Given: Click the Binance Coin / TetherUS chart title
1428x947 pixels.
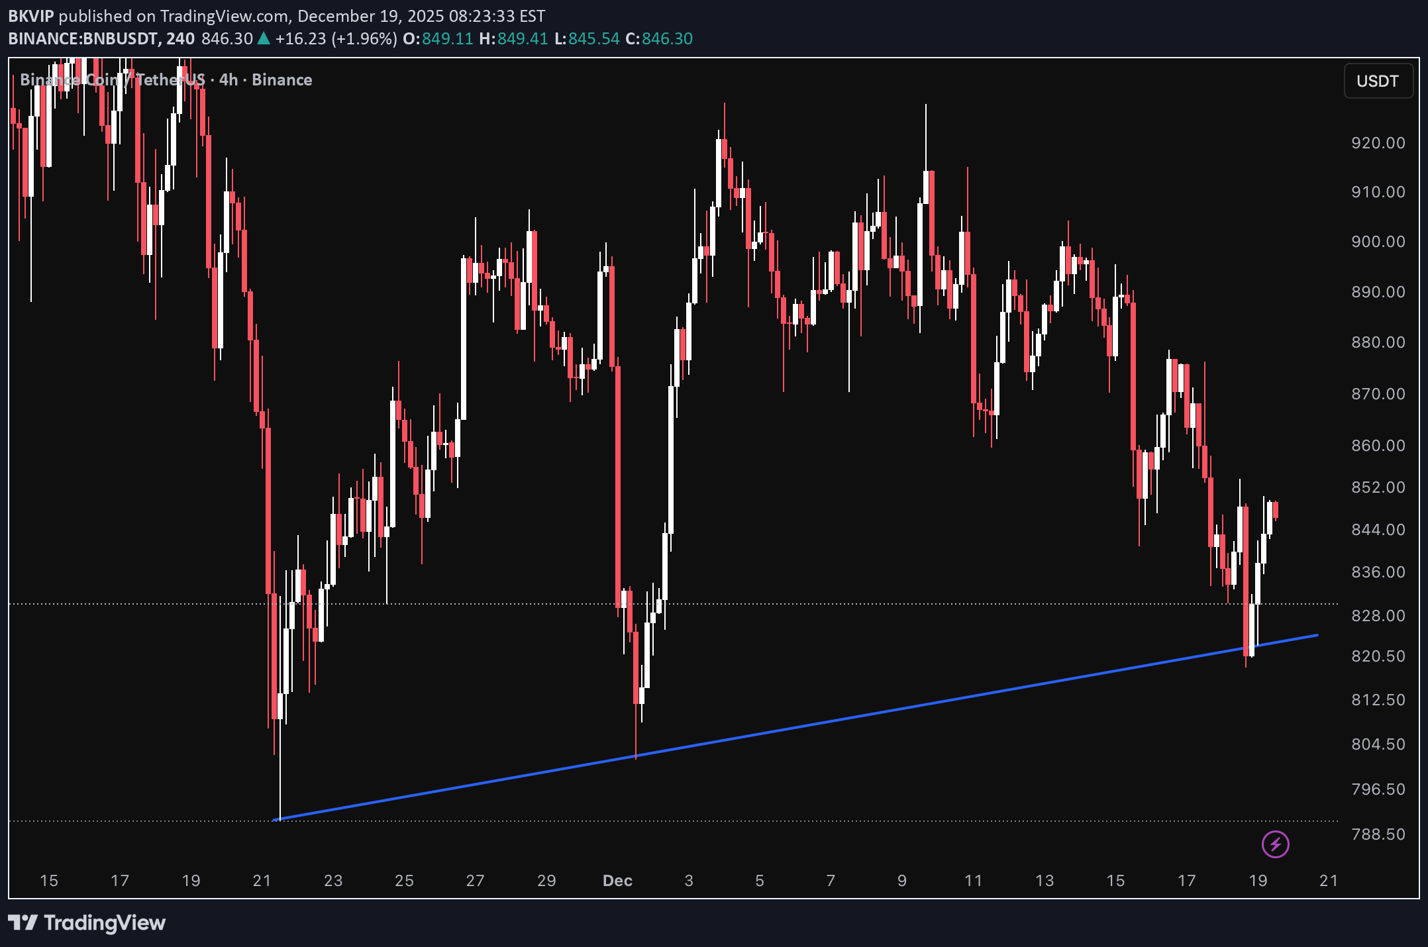Looking at the screenshot, I should [x=113, y=79].
